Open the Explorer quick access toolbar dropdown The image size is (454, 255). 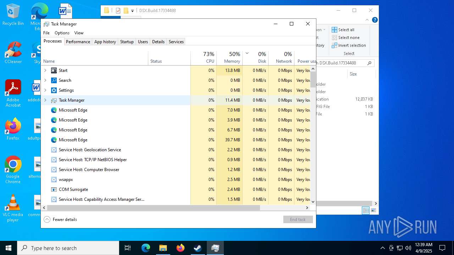pos(132,11)
